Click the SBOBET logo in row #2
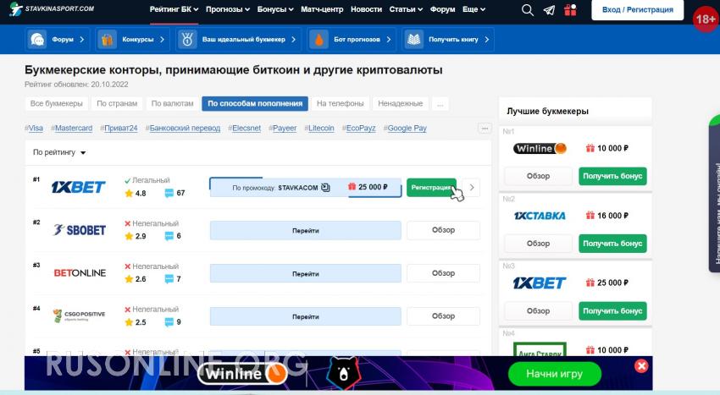Viewport: 720px width, 395px height. pyautogui.click(x=80, y=230)
